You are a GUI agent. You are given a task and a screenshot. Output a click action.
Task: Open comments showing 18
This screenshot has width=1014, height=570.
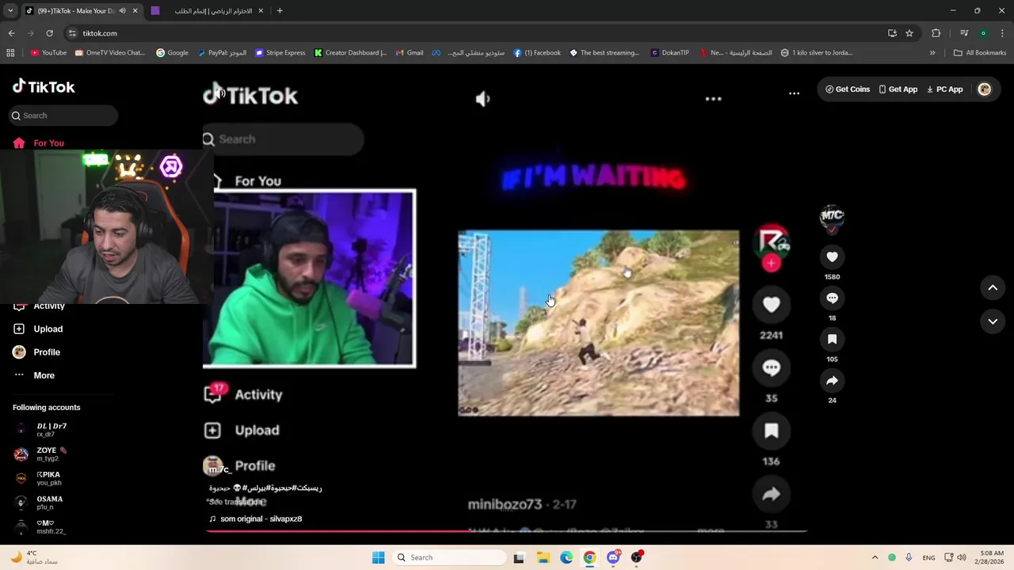pyautogui.click(x=832, y=298)
